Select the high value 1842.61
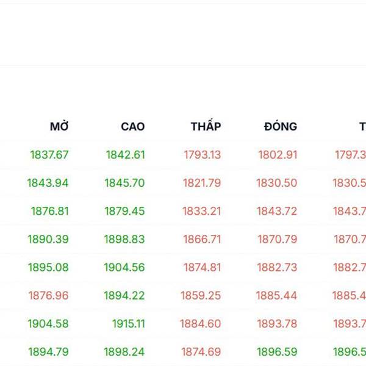Screen dimensions: 366x366 pyautogui.click(x=126, y=155)
